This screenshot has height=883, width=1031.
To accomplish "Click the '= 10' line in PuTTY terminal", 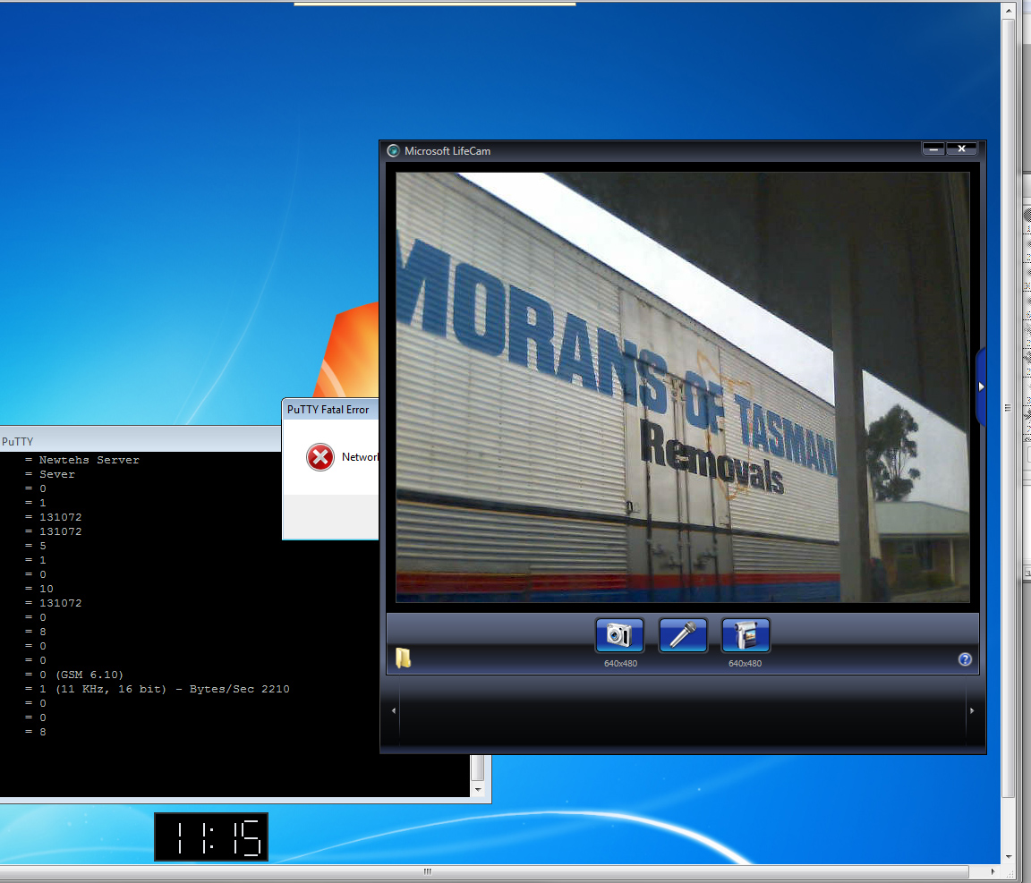I will (x=39, y=589).
